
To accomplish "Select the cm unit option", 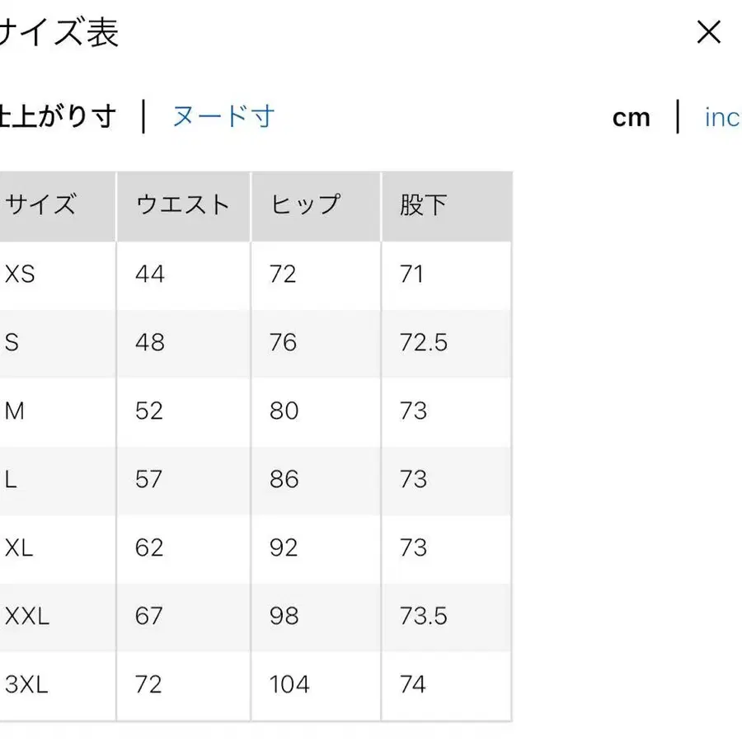I will tap(632, 118).
